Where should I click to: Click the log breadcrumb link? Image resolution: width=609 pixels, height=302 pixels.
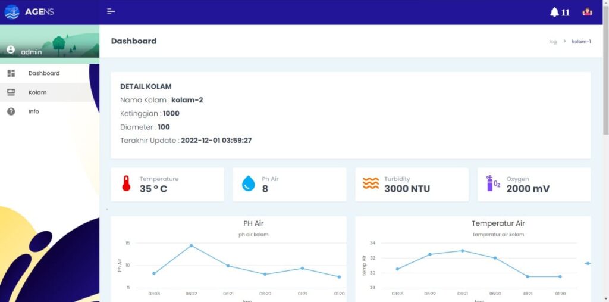click(553, 42)
